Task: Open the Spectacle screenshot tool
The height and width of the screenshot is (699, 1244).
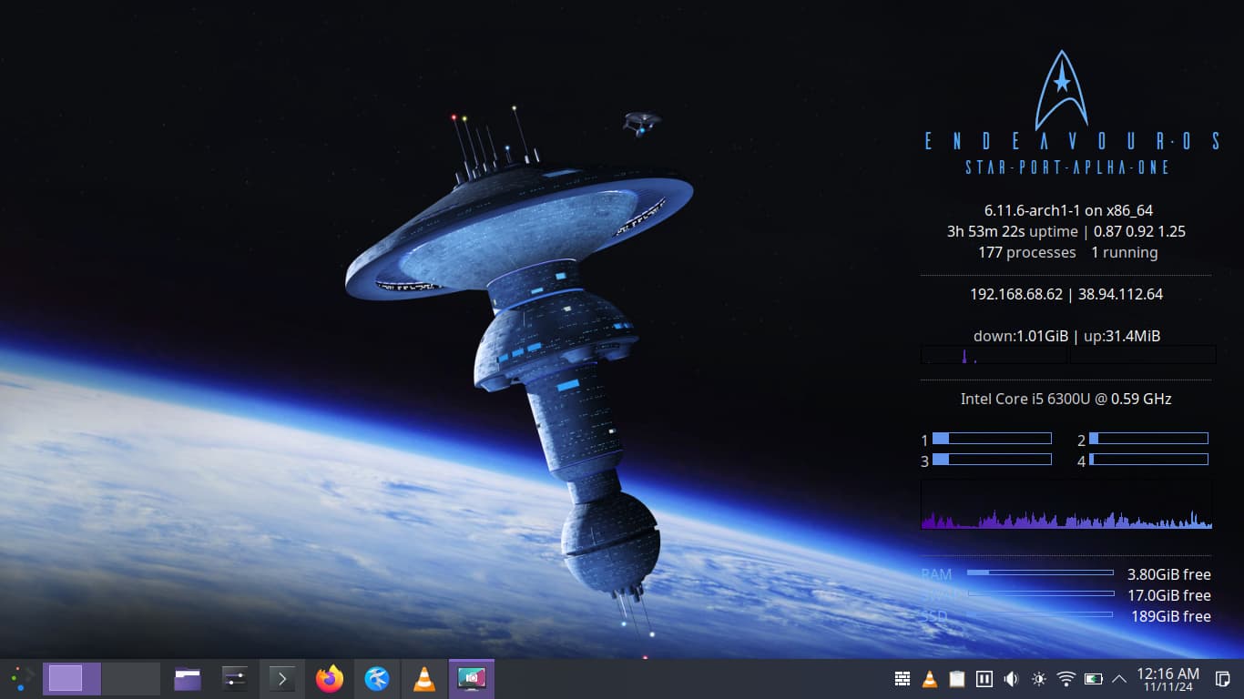Action: click(472, 679)
